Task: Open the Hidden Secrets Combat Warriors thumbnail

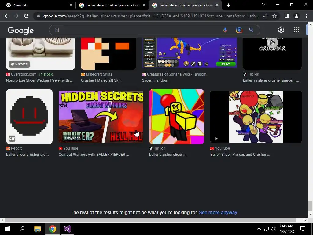Action: (x=101, y=117)
